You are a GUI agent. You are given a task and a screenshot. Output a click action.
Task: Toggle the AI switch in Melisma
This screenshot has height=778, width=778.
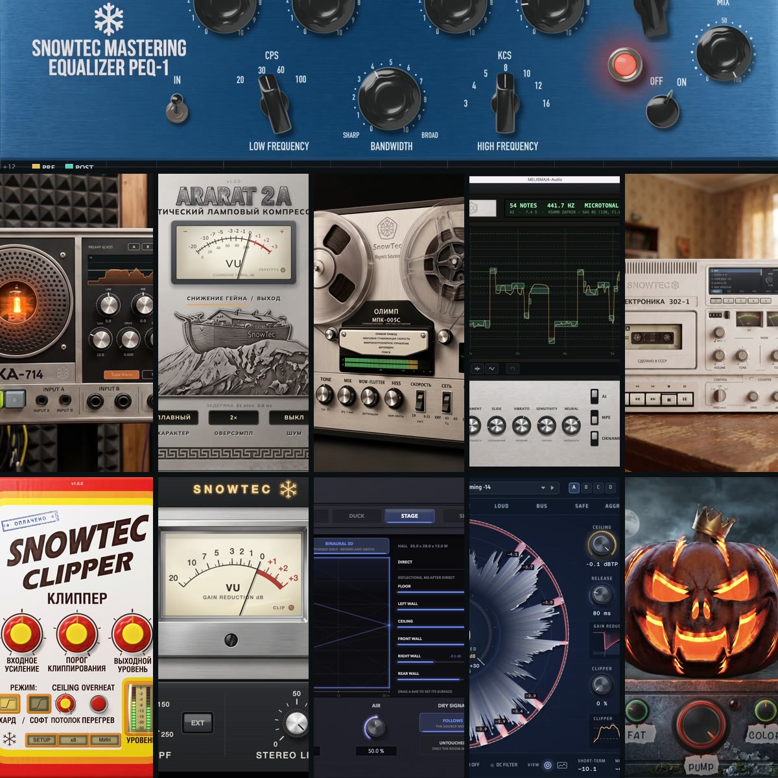(x=594, y=396)
